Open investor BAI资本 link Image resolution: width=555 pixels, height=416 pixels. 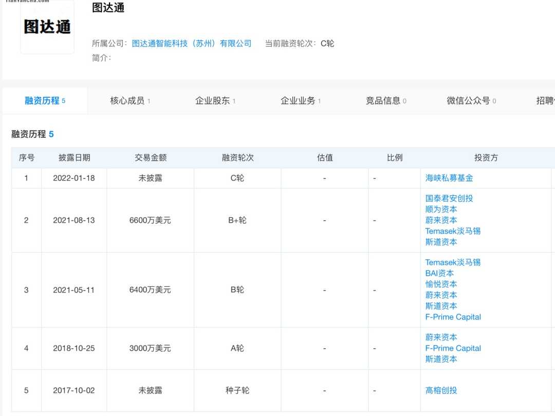[x=439, y=274]
